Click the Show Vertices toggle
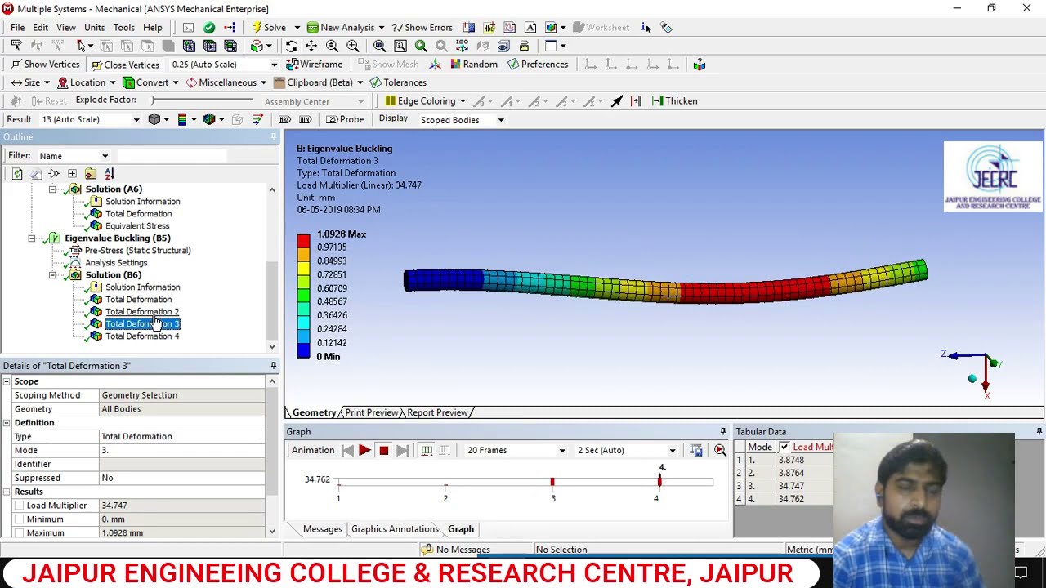 (46, 65)
